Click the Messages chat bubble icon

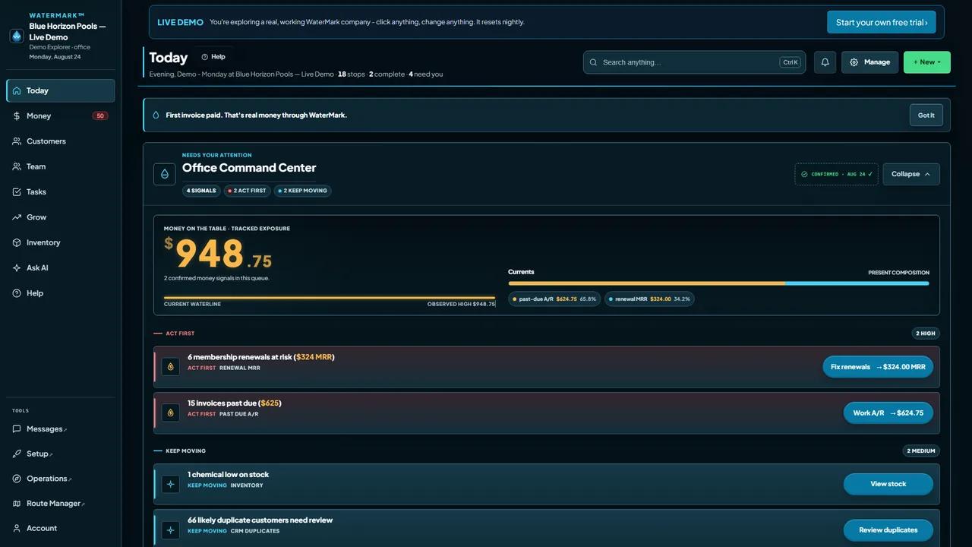17,429
